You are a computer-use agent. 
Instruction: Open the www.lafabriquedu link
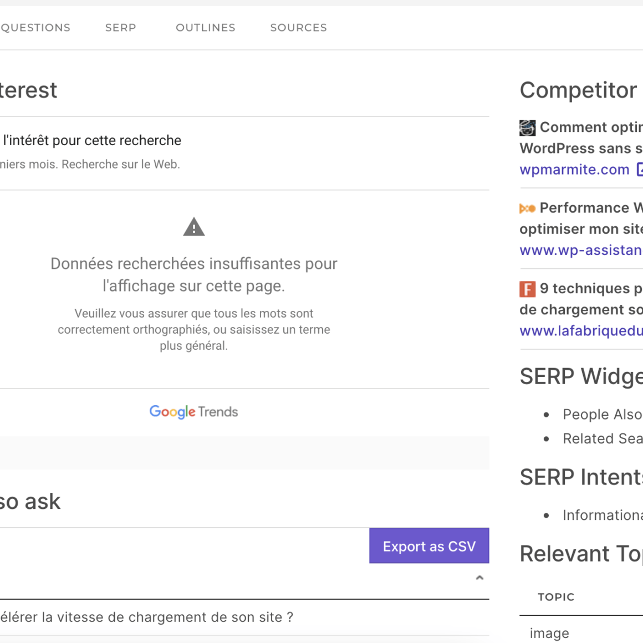pos(581,331)
